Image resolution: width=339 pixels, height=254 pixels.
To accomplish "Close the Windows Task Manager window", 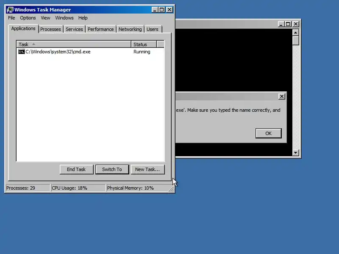I will pos(169,10).
